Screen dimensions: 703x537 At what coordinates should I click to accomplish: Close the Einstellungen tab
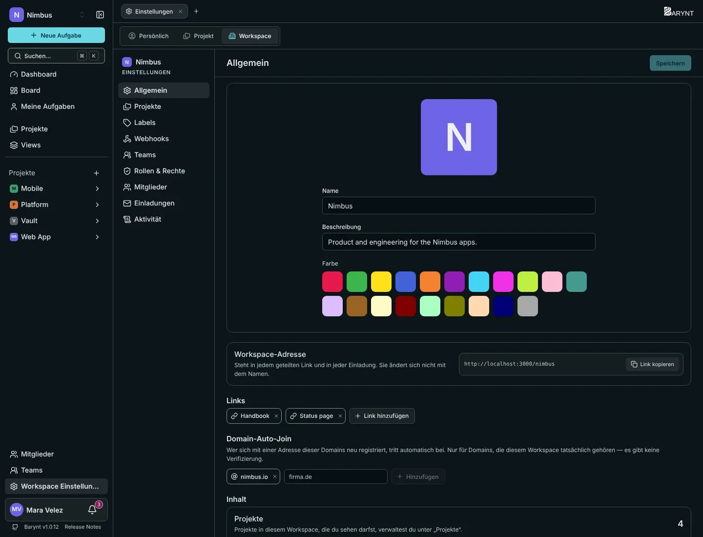(180, 11)
